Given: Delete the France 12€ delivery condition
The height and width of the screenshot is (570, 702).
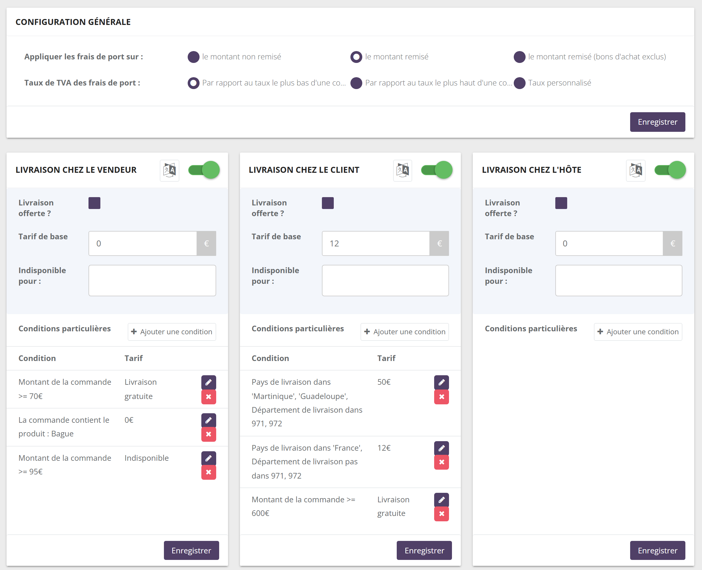Looking at the screenshot, I should point(442,462).
